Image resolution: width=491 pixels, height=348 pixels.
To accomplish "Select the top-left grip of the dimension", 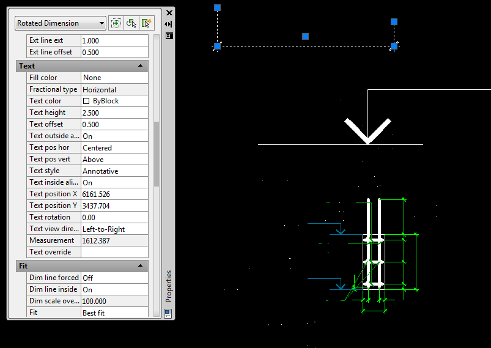I will click(x=217, y=7).
